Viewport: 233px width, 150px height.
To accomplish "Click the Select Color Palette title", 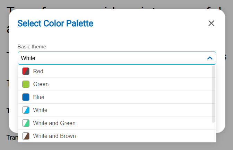I will pos(55,24).
